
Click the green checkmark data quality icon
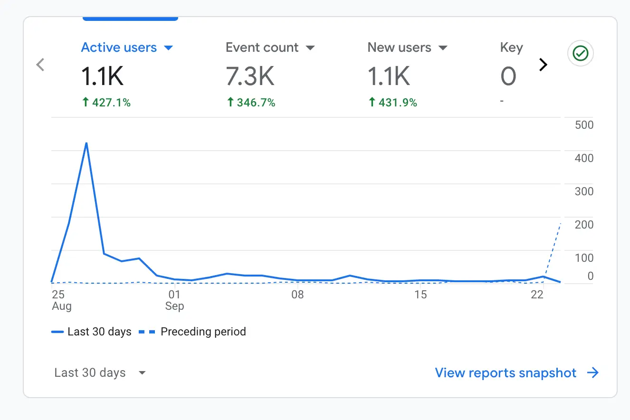(580, 54)
